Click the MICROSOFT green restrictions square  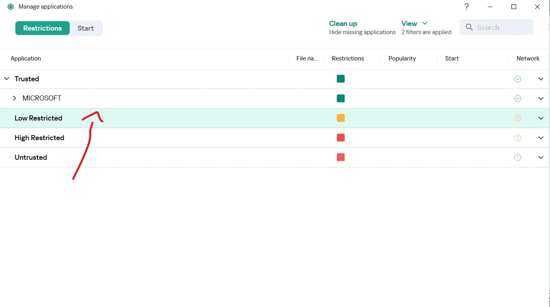(x=341, y=99)
